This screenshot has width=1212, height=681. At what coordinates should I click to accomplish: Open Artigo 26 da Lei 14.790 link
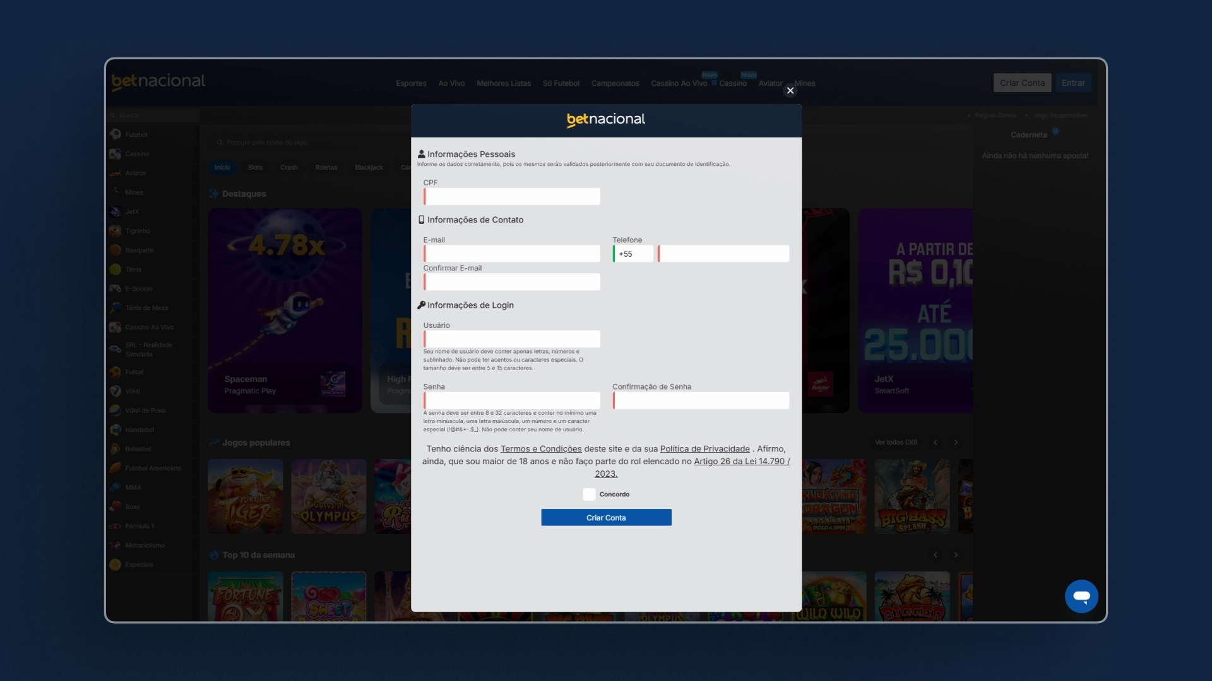click(x=742, y=462)
